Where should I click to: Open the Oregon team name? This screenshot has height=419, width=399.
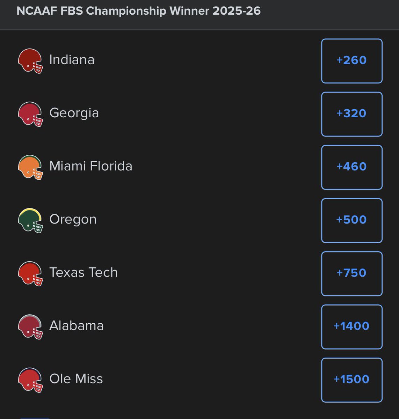pos(73,220)
